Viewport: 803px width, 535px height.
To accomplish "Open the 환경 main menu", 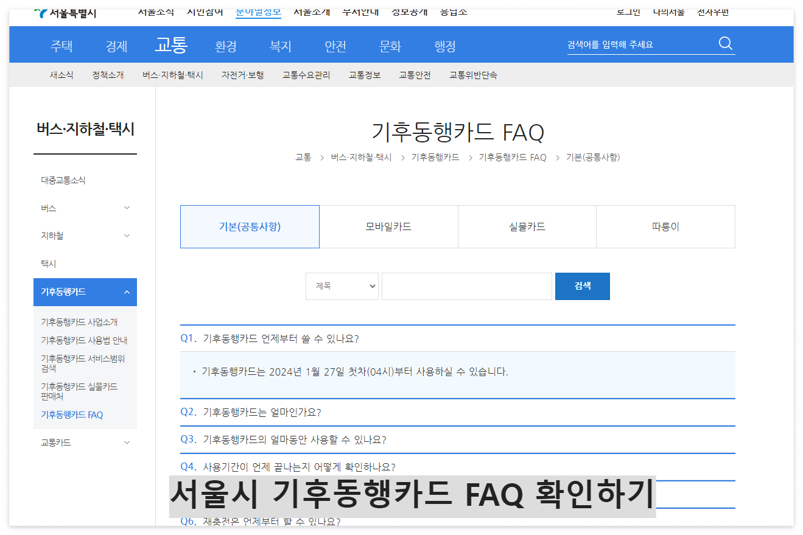I will click(226, 46).
